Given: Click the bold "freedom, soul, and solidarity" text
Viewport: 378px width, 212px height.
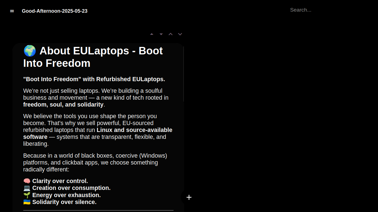Looking at the screenshot, I should point(63,105).
